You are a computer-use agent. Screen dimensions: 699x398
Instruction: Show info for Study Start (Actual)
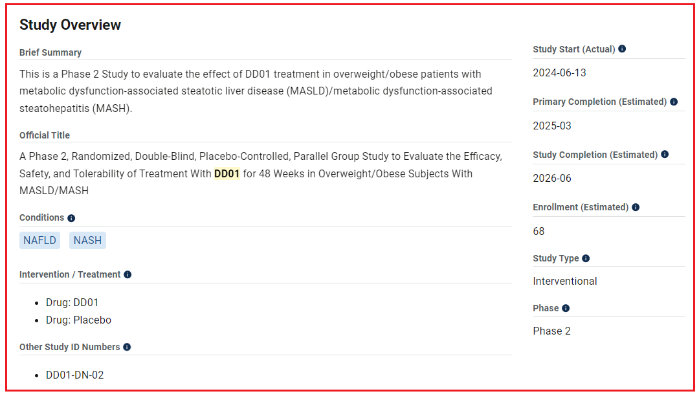click(x=622, y=49)
